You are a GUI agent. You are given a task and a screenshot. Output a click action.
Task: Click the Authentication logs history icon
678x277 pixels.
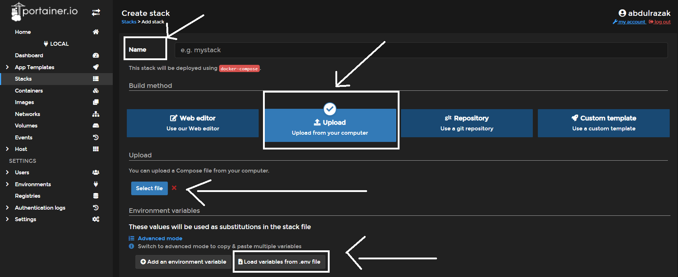click(96, 207)
